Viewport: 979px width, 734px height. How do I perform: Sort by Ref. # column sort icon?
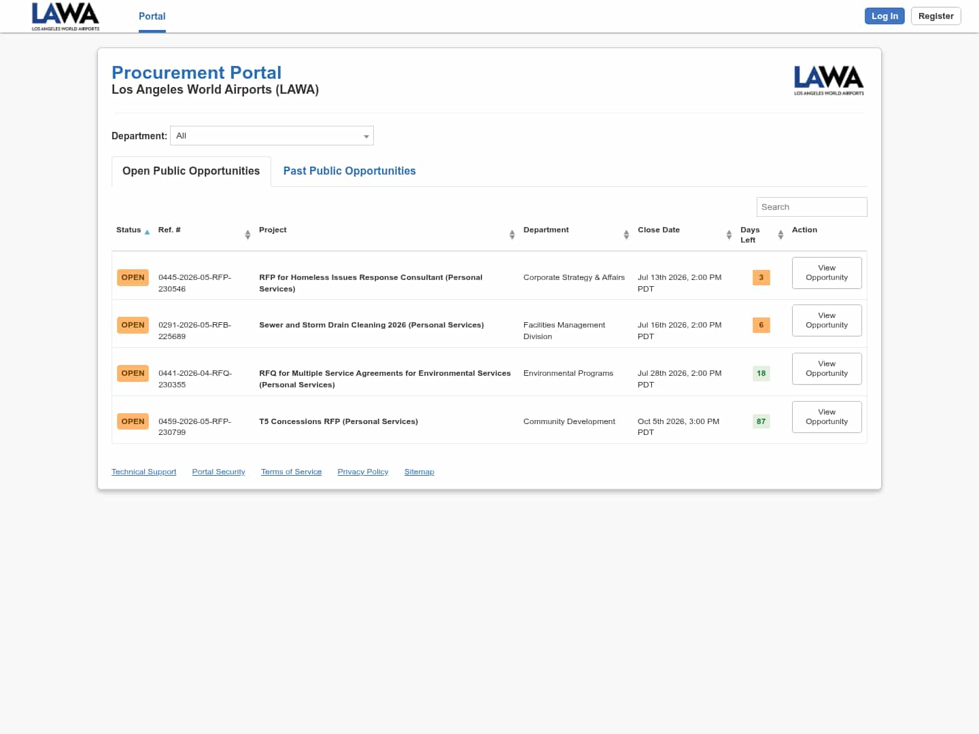click(247, 234)
